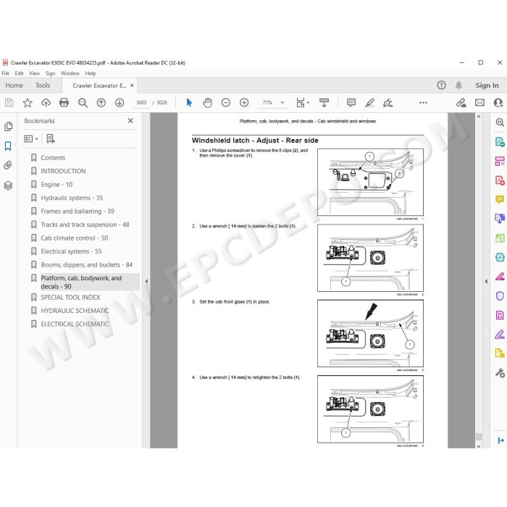Open ELECTRICAL SCHEMATIC bookmark
The width and height of the screenshot is (507, 507).
coord(75,324)
